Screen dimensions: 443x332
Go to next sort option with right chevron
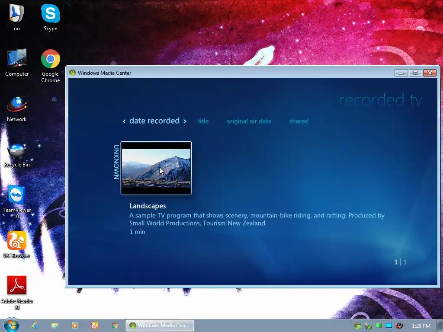184,121
